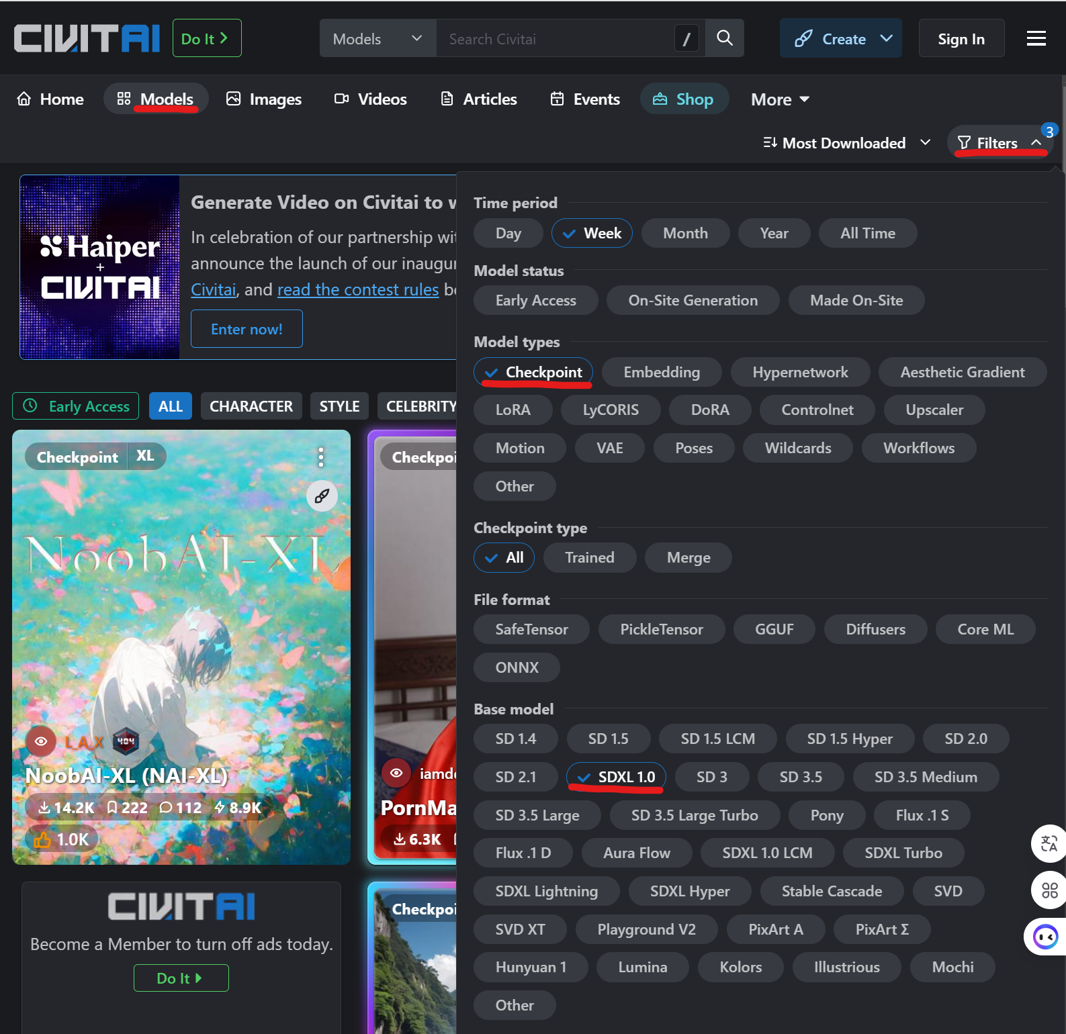
Task: Click the search magnifier icon
Action: coord(725,38)
